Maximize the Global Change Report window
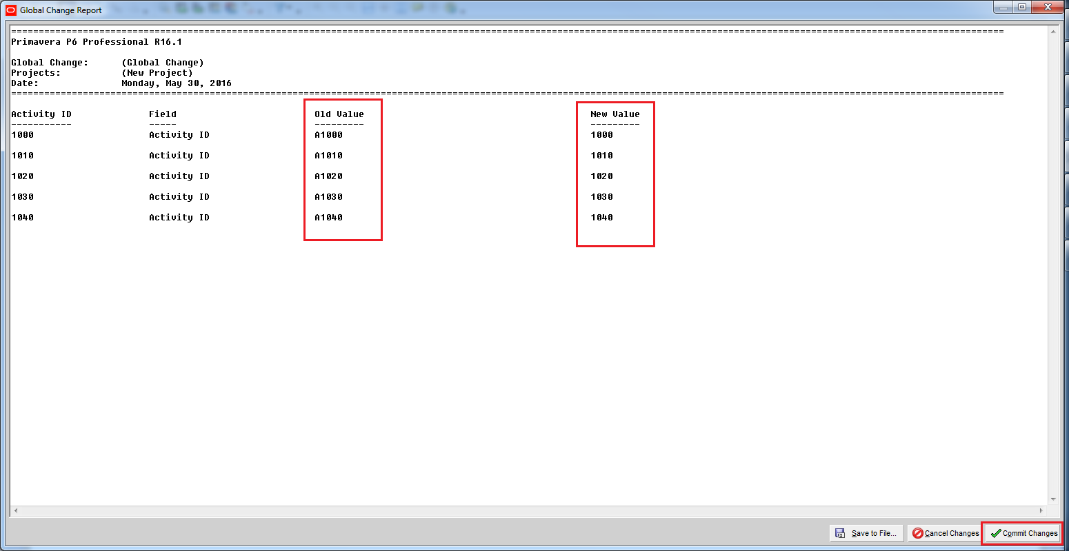This screenshot has height=551, width=1069. [x=1022, y=8]
